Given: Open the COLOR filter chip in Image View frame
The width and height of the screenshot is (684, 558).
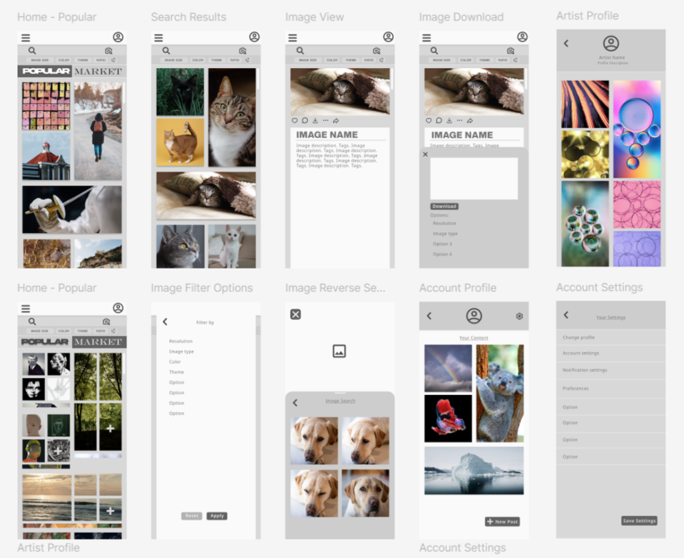Looking at the screenshot, I should coord(332,60).
